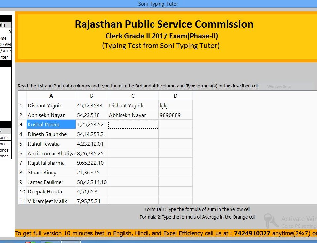Click empty column D cell in Rahul Tewatia row
Image resolution: width=317 pixels, height=243 pixels.
pyautogui.click(x=175, y=144)
